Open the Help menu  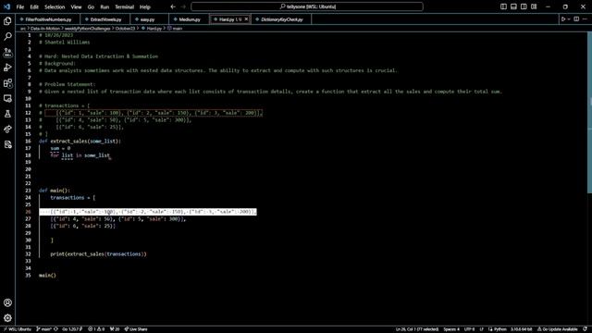pos(145,6)
